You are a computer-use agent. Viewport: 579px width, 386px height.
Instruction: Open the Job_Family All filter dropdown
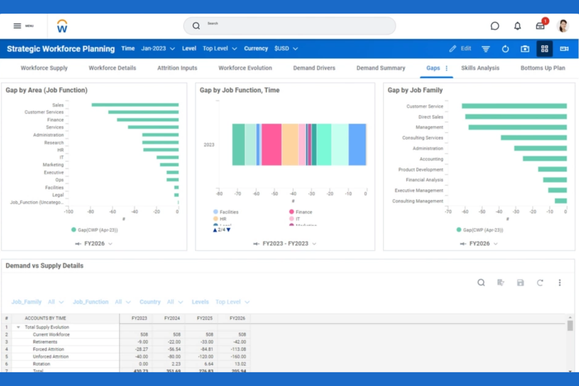pyautogui.click(x=56, y=302)
